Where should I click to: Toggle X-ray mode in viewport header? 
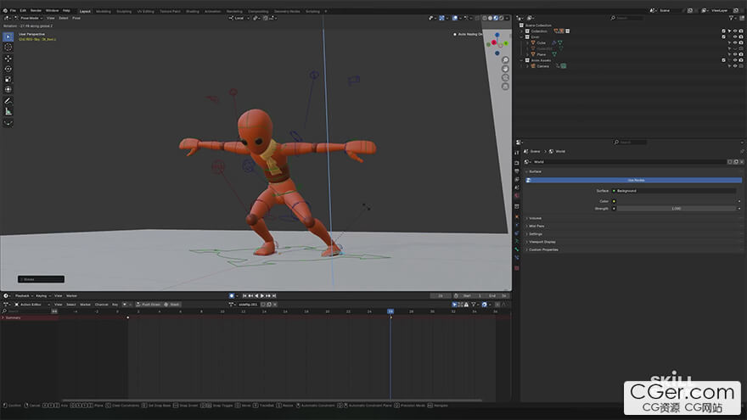[x=475, y=18]
